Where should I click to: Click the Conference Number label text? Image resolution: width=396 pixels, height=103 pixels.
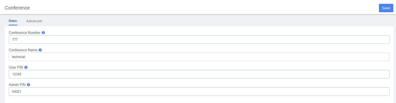pyautogui.click(x=25, y=33)
